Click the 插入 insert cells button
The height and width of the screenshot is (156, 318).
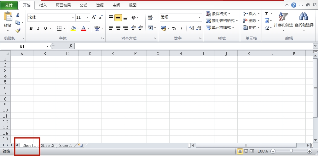pyautogui.click(x=251, y=14)
